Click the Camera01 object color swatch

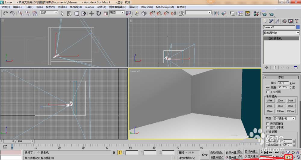pos(298,27)
